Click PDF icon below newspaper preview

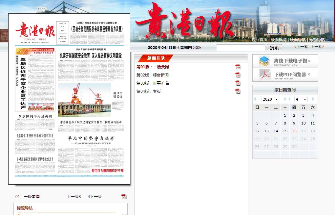124,196
